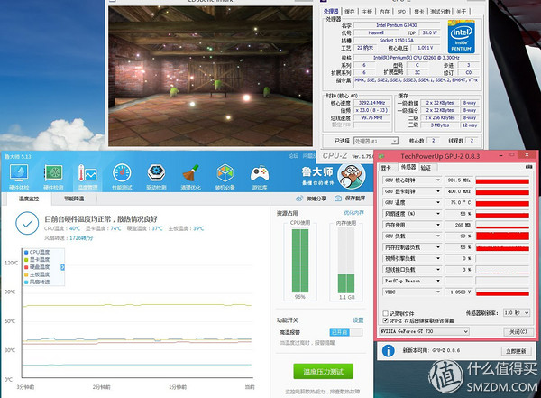Open sensor refresh rate dropdown
This screenshot has width=541, height=398.
point(516,312)
